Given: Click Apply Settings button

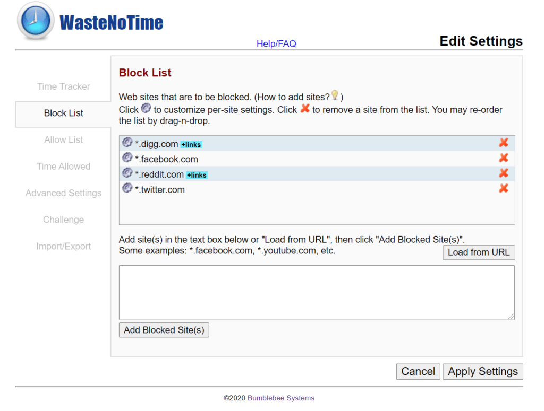Looking at the screenshot, I should (x=483, y=372).
